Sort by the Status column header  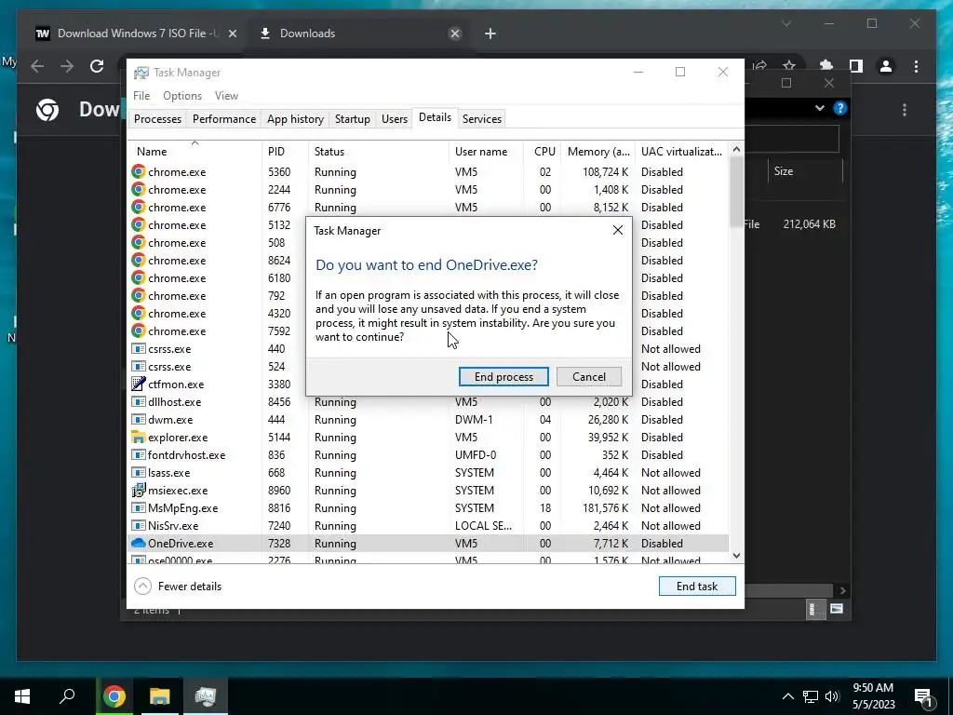pyautogui.click(x=378, y=152)
